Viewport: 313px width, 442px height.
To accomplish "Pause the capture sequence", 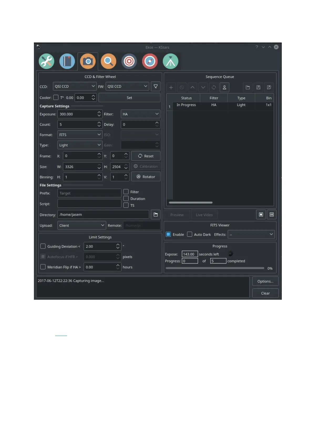I will click(272, 214).
